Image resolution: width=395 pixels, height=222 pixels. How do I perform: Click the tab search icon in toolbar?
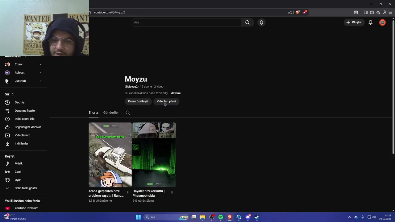coord(356,12)
